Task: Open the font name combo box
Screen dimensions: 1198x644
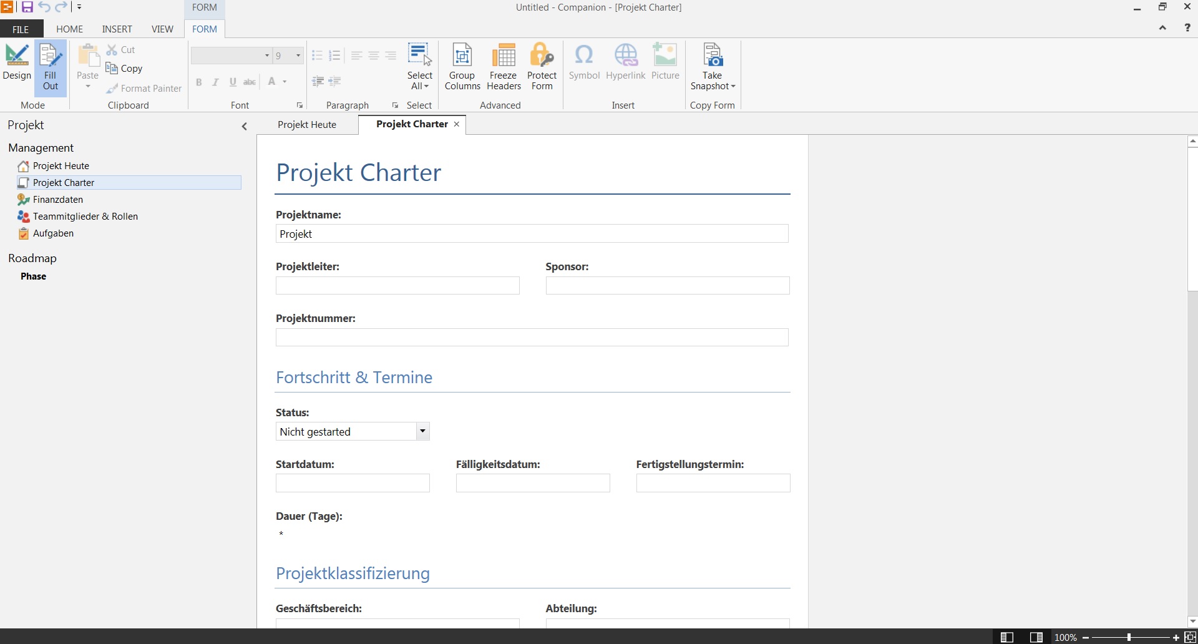Action: [231, 56]
